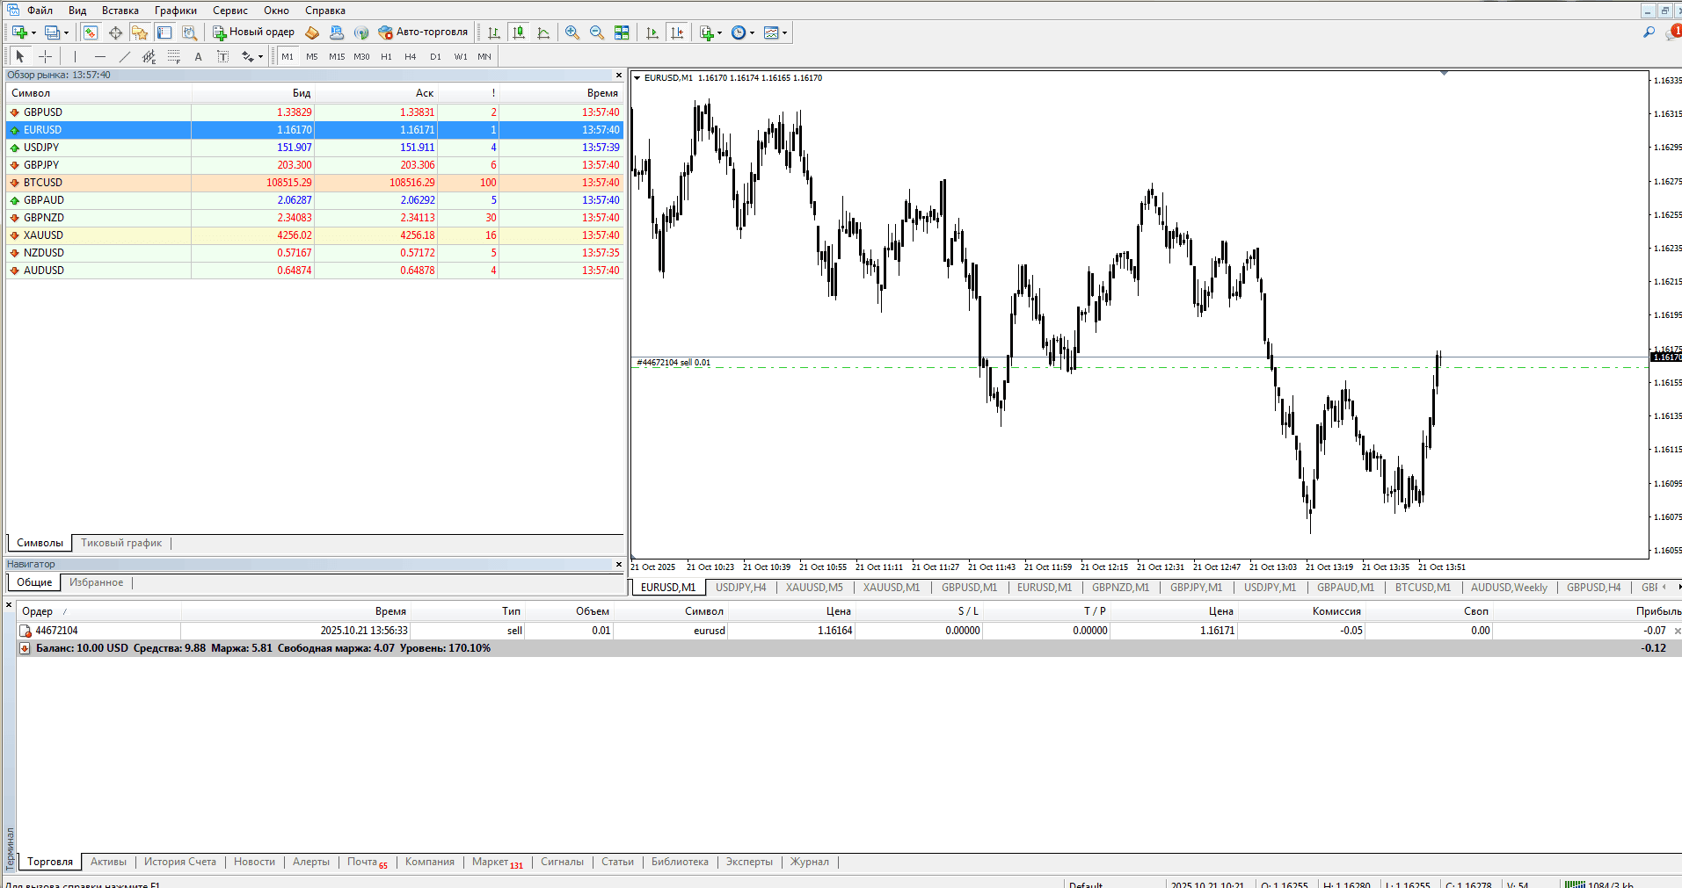The image size is (1682, 888).
Task: Toggle chart shift icon
Action: tap(677, 32)
